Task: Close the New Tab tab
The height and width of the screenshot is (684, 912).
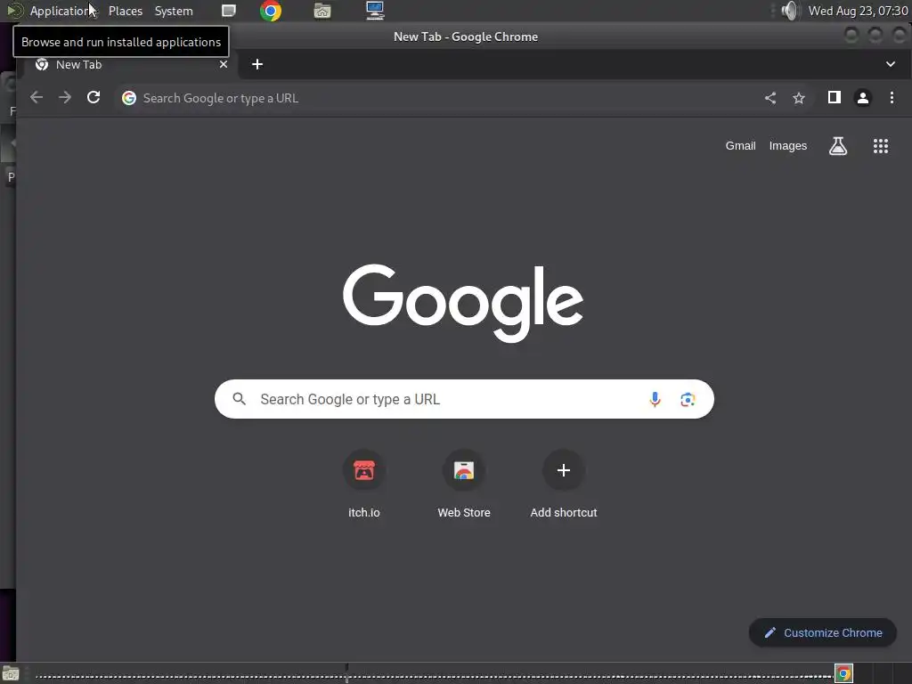Action: [x=224, y=64]
